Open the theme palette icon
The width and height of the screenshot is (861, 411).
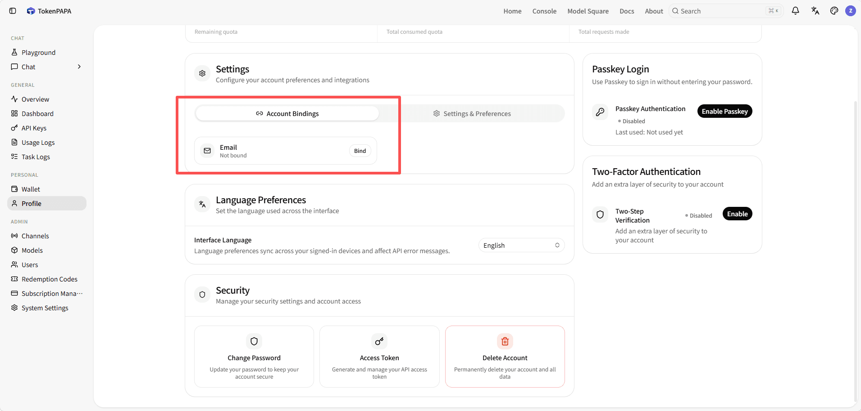(x=834, y=11)
